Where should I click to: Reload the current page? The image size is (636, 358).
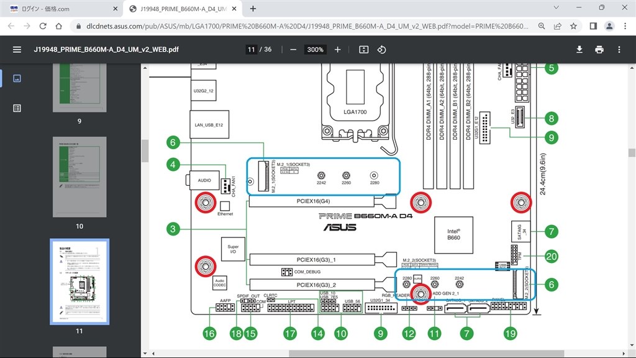pos(43,26)
